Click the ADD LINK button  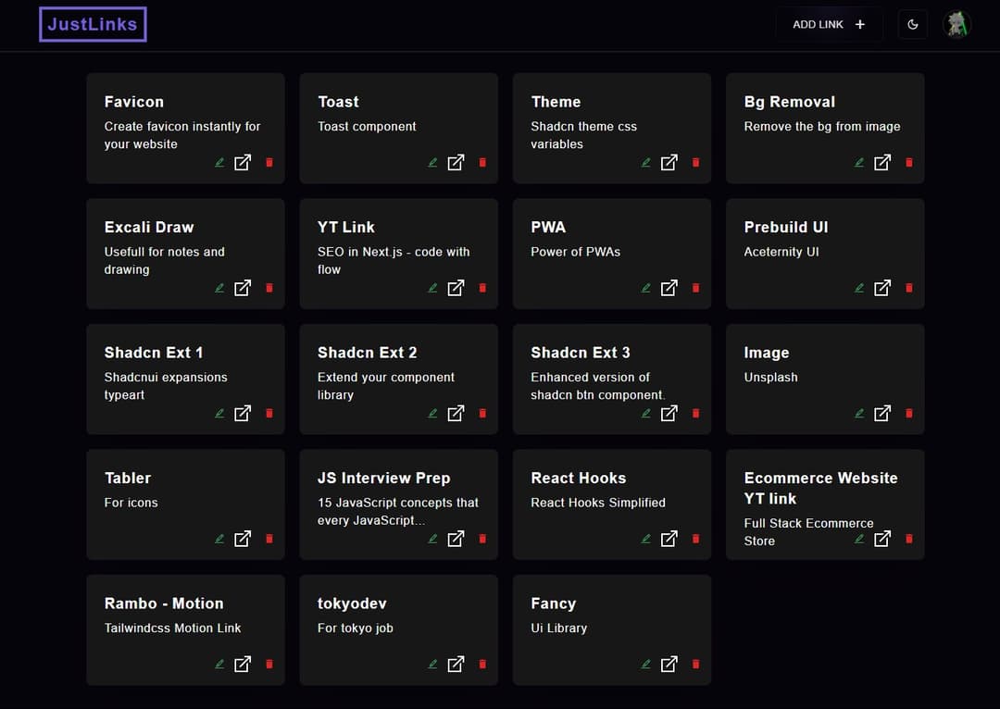pyautogui.click(x=828, y=25)
